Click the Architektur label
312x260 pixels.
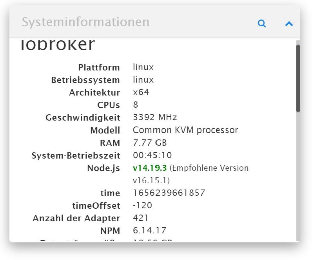[94, 92]
